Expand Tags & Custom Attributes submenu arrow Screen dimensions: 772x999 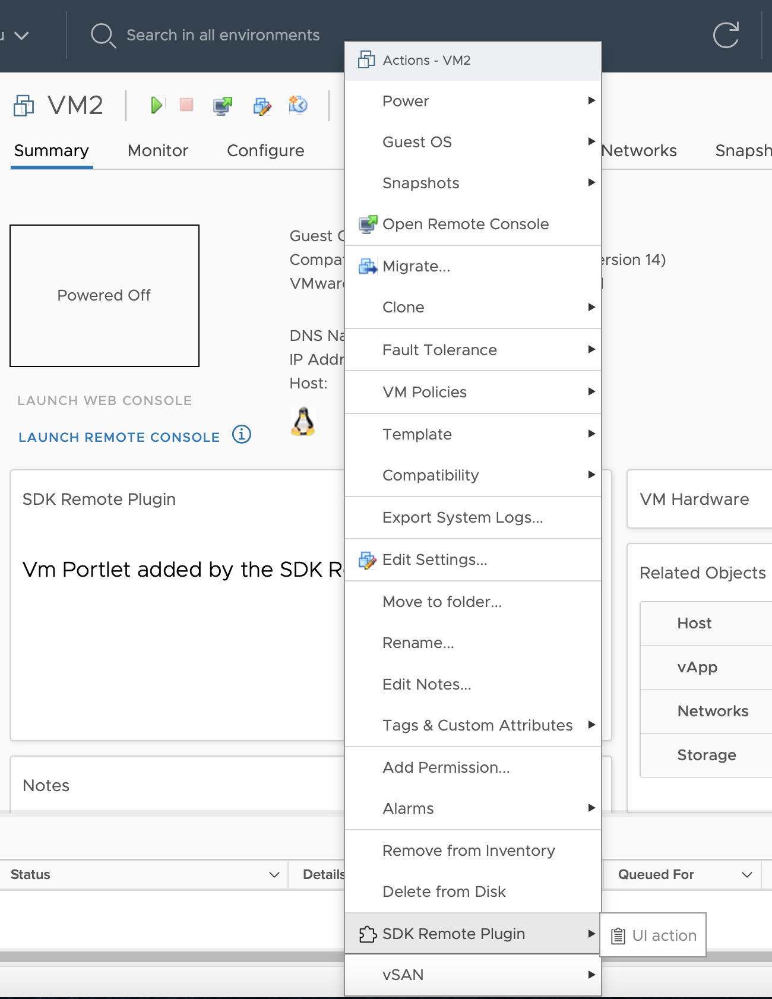coord(591,725)
